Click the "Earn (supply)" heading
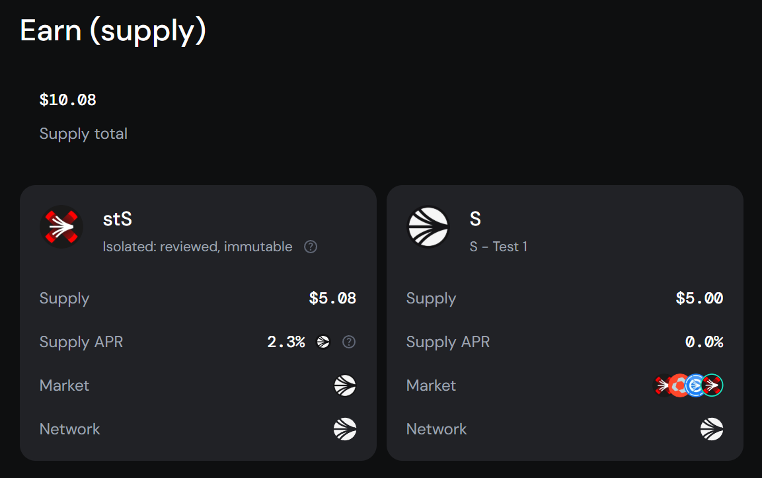Viewport: 762px width, 478px height. click(x=113, y=30)
